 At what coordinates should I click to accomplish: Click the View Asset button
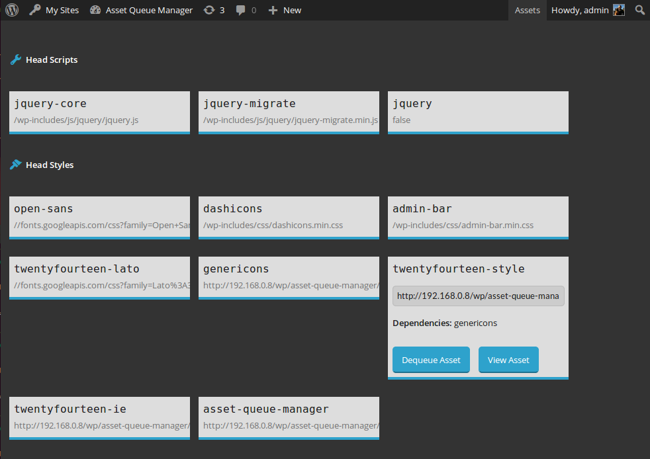[508, 360]
